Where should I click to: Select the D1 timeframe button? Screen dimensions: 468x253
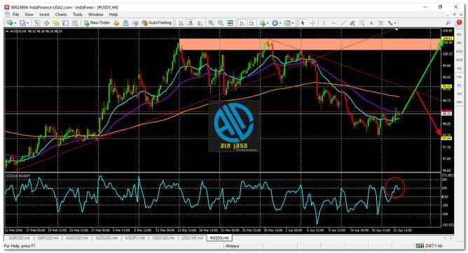(x=460, y=86)
